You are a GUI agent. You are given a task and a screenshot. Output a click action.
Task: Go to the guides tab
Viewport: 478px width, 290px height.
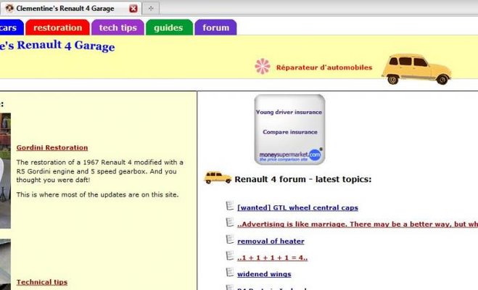pos(169,28)
